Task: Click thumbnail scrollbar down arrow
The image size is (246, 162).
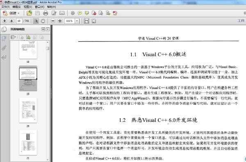Action: pos(48,160)
